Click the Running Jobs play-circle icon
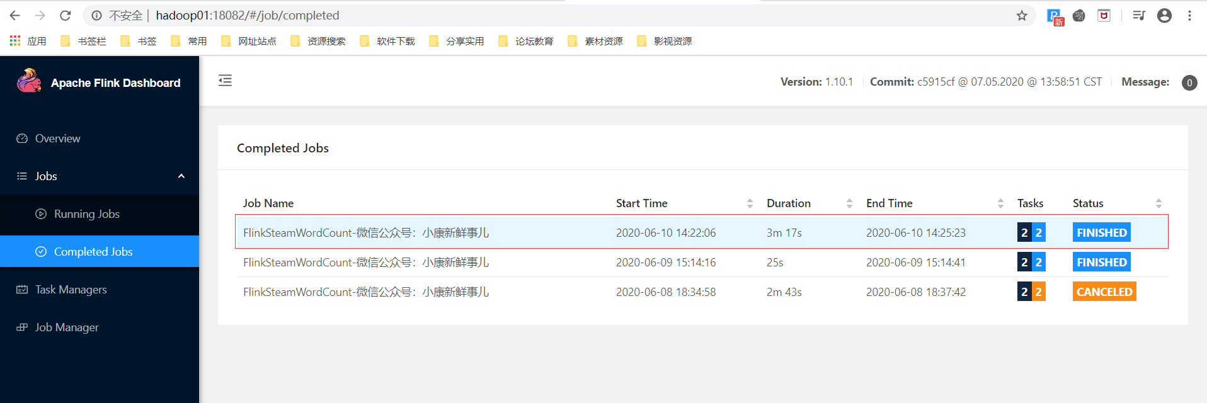The height and width of the screenshot is (403, 1207). [x=41, y=213]
